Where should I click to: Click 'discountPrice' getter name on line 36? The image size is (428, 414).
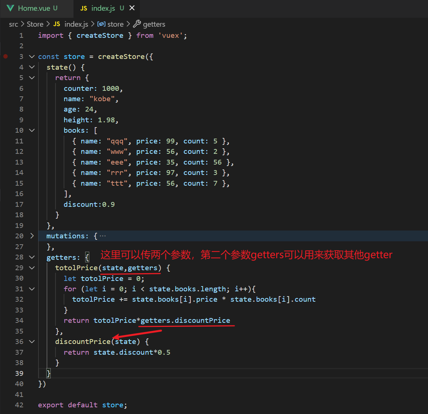point(83,342)
